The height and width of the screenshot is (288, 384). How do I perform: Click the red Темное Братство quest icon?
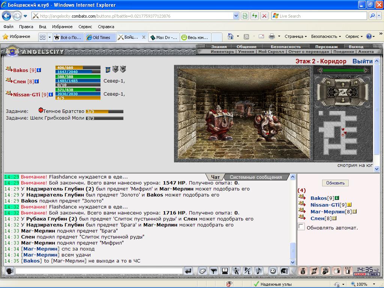tap(41, 110)
